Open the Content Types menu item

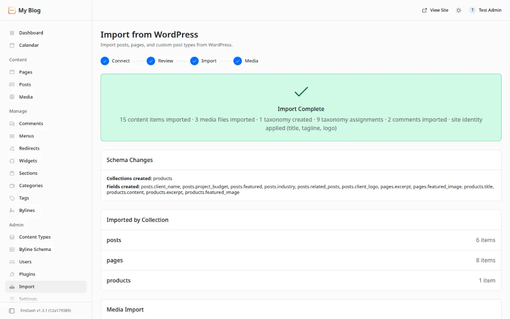pyautogui.click(x=46, y=237)
